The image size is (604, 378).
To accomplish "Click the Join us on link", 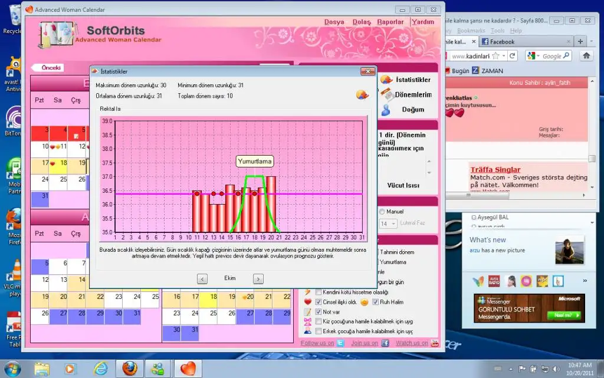I will (x=365, y=343).
